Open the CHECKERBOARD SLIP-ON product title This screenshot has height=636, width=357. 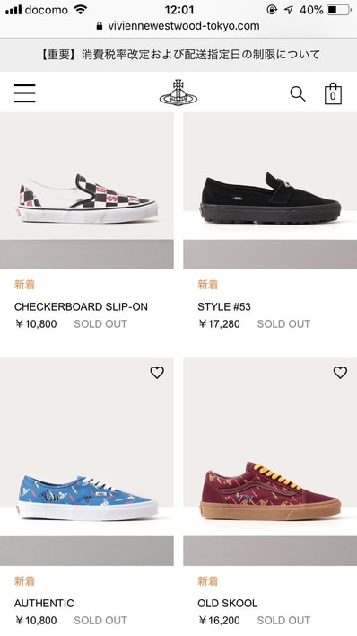(x=81, y=306)
